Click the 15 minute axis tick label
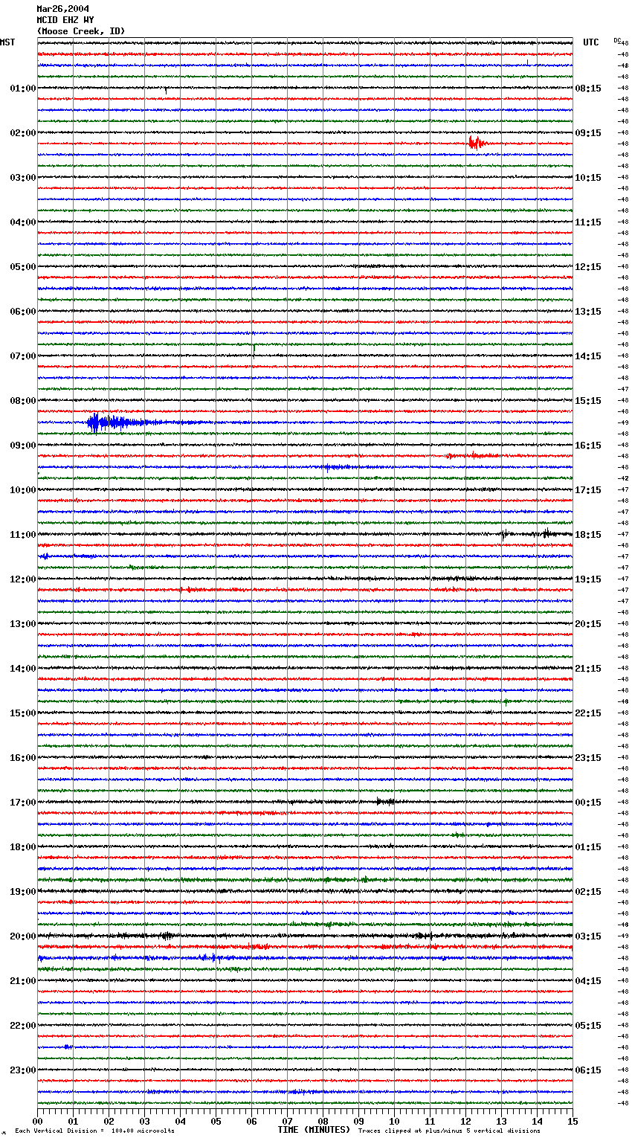This screenshot has height=1141, width=632. (573, 1121)
